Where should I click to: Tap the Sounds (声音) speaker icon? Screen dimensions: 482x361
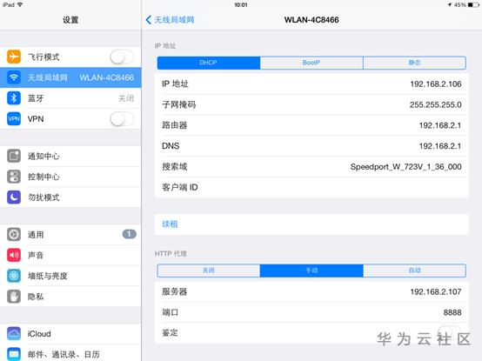tap(14, 255)
